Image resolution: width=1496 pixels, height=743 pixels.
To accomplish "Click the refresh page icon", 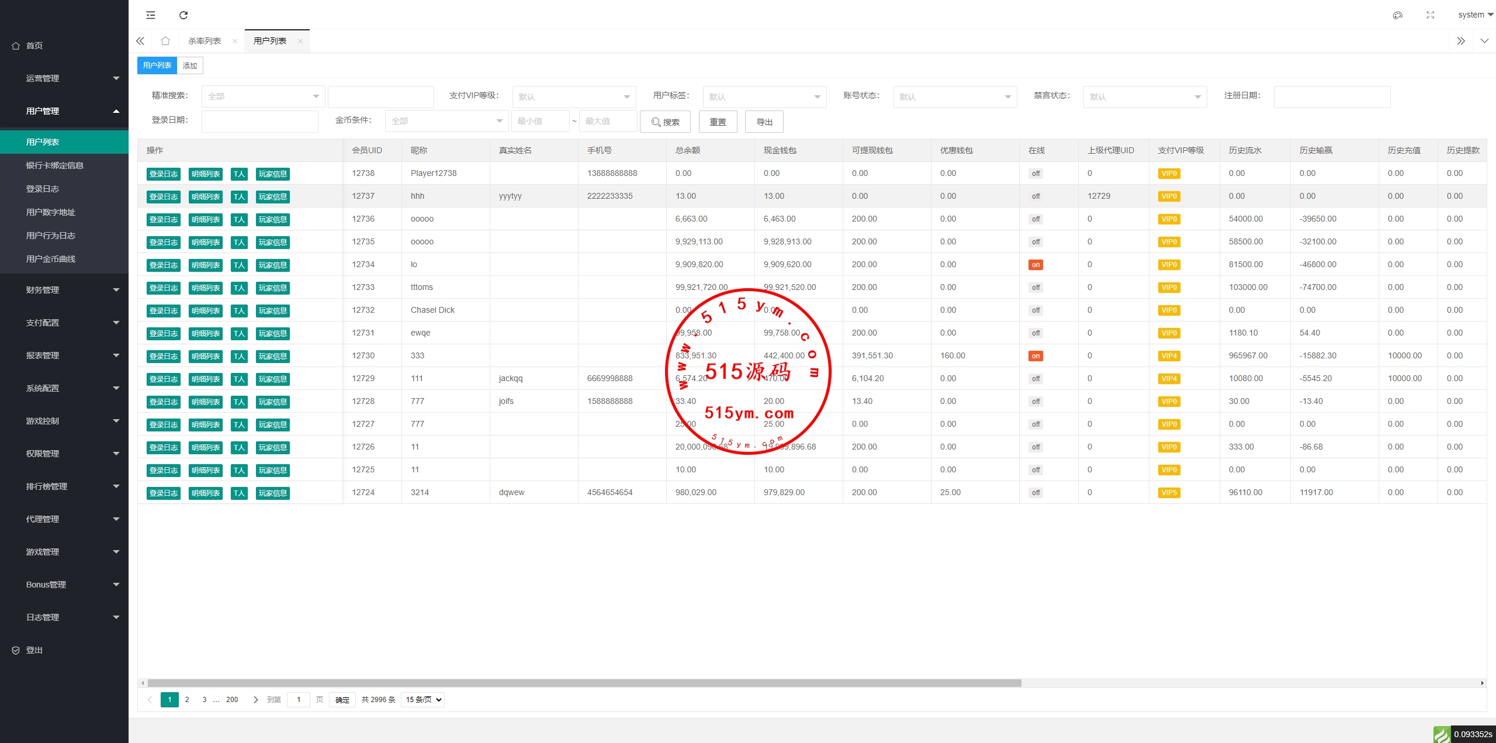I will tap(183, 15).
